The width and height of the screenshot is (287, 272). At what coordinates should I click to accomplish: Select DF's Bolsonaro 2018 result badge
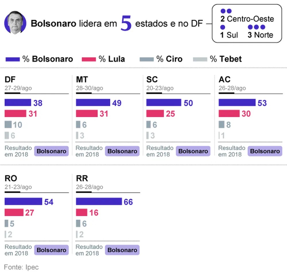click(x=51, y=151)
